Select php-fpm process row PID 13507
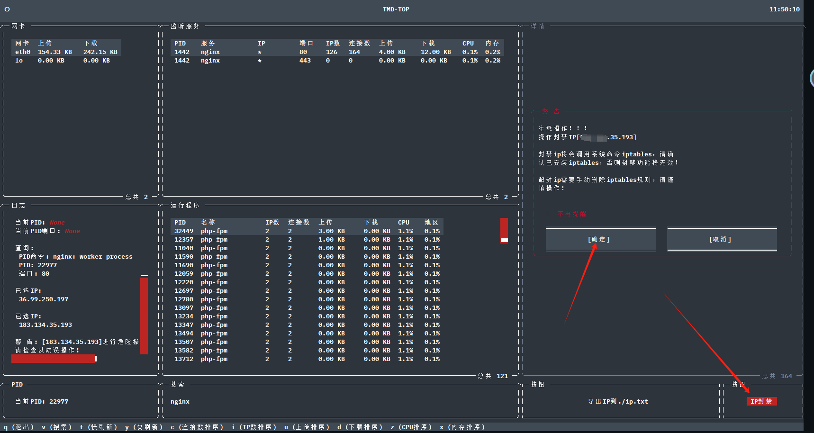Image resolution: width=814 pixels, height=433 pixels. [x=307, y=342]
